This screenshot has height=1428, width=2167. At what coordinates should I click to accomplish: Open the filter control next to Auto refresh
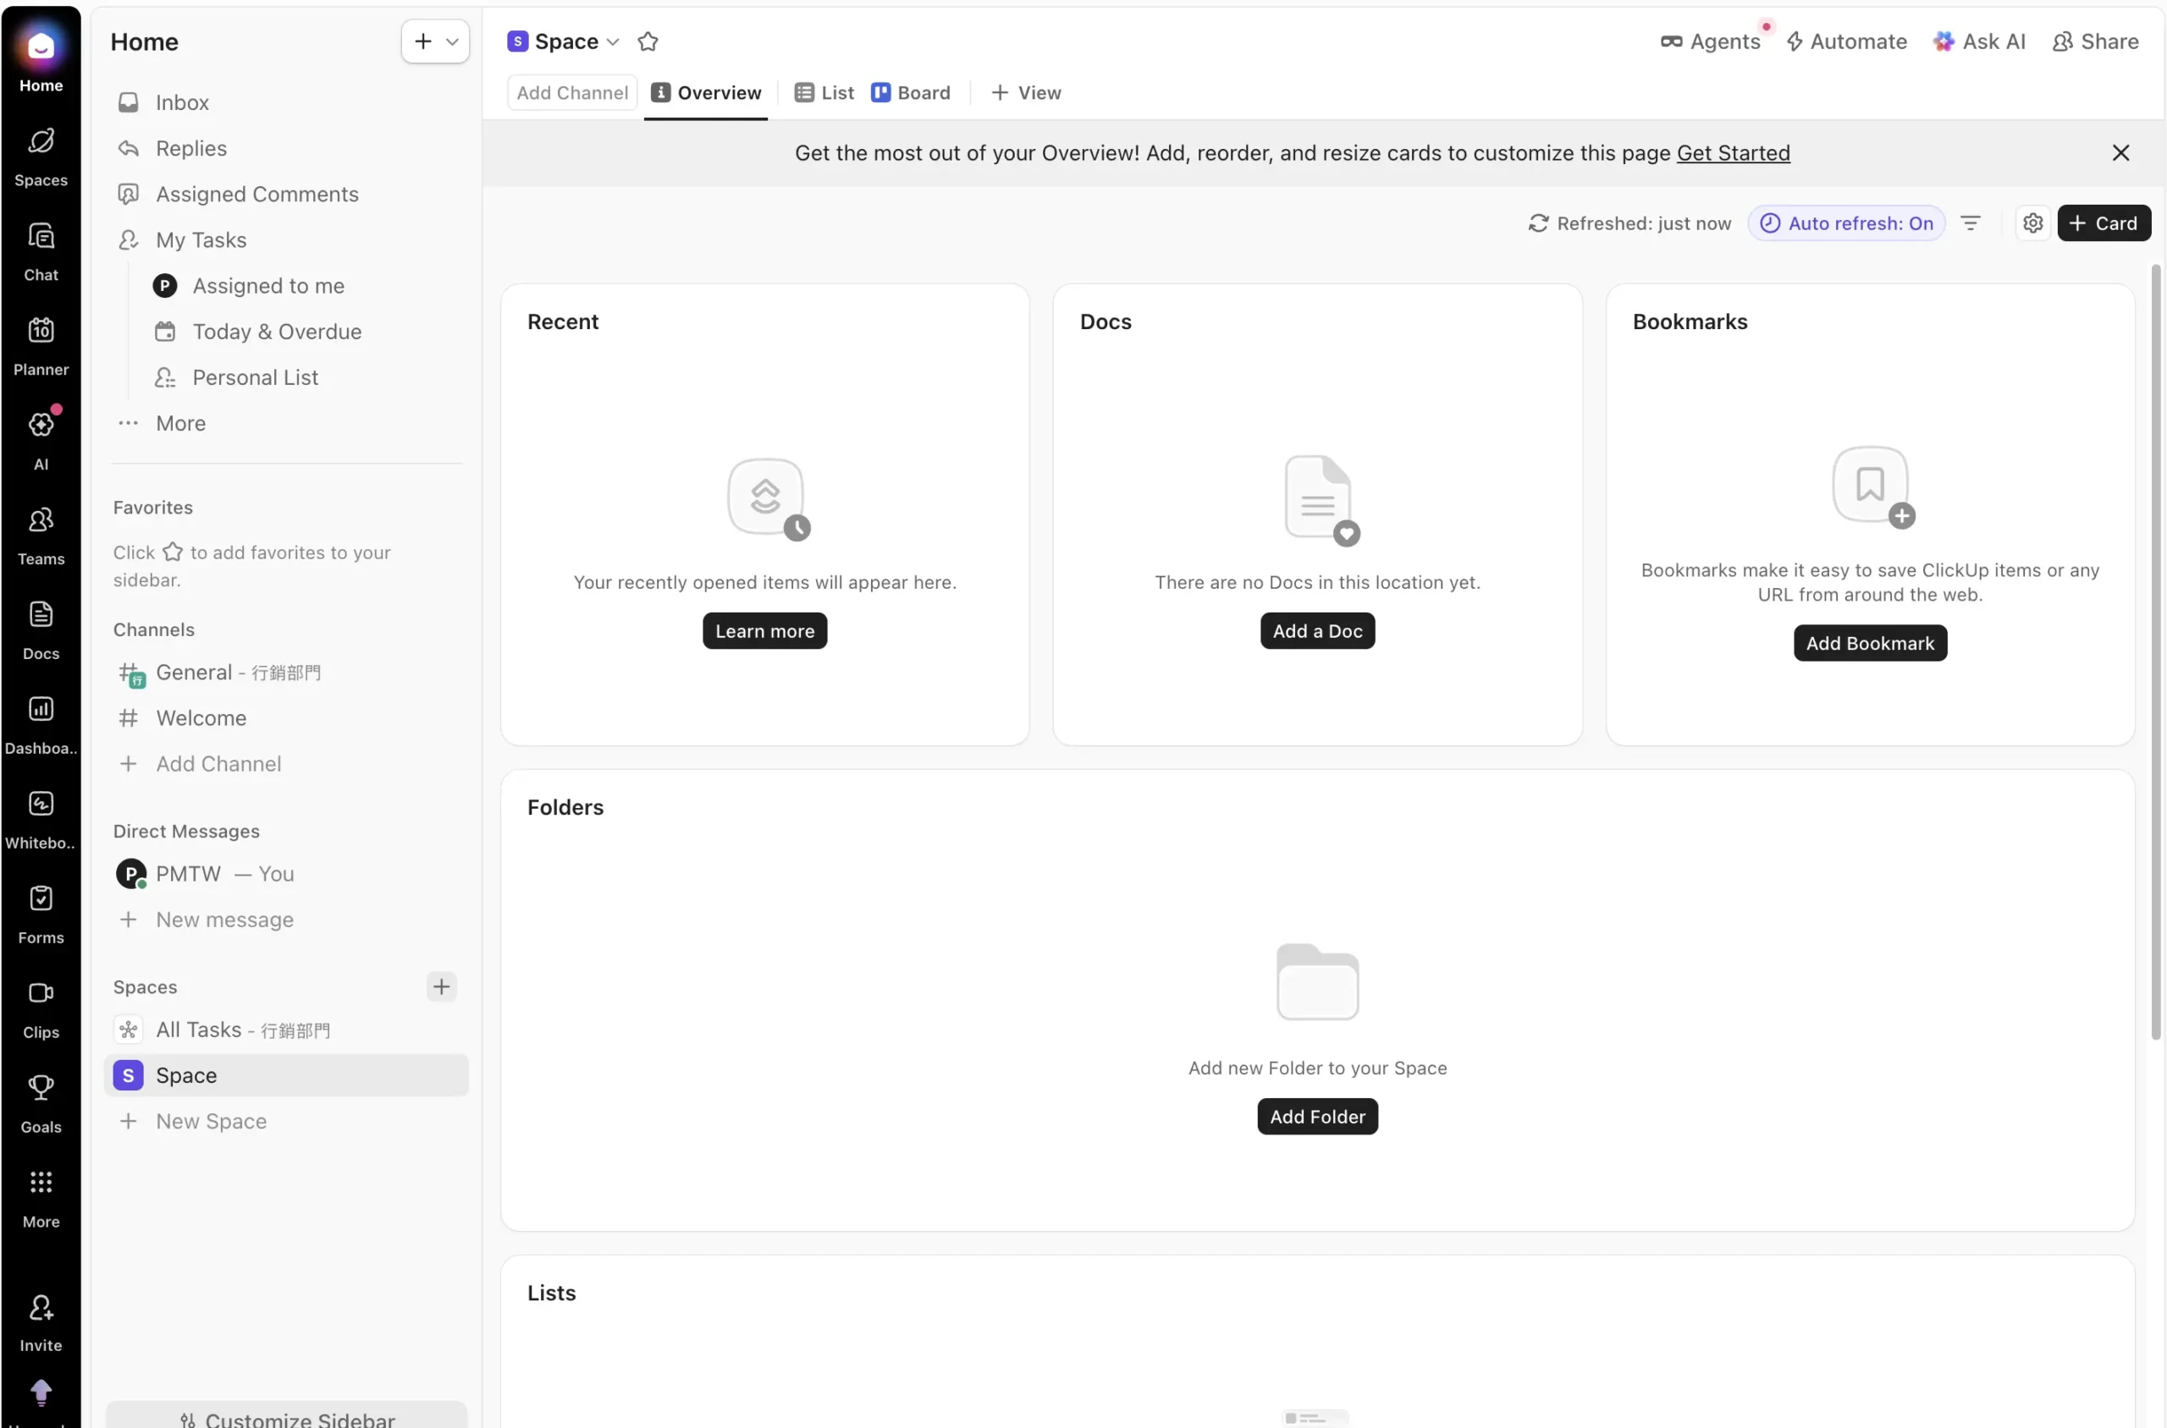(1971, 223)
